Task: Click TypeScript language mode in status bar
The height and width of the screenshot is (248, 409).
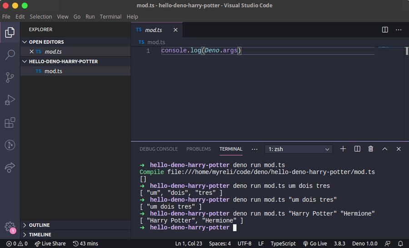Action: [283, 243]
